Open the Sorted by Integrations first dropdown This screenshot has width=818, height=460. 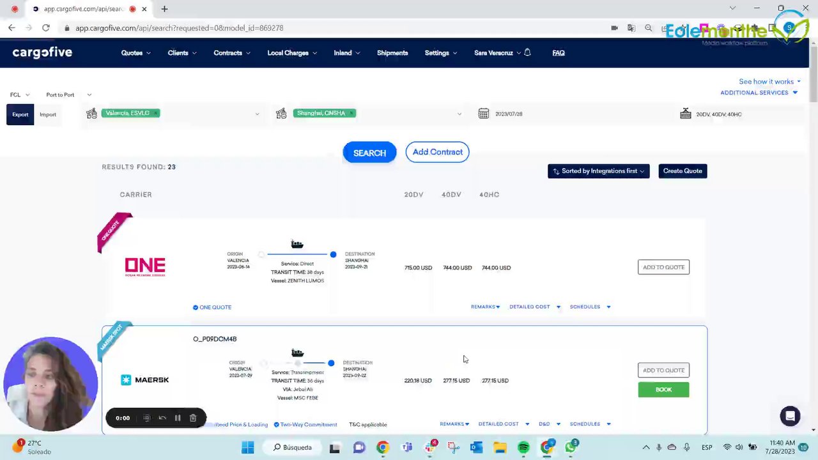click(x=599, y=171)
